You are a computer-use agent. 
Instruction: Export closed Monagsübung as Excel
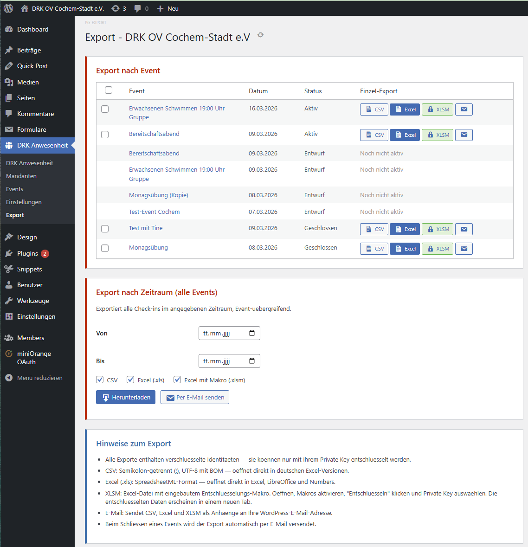click(x=405, y=249)
